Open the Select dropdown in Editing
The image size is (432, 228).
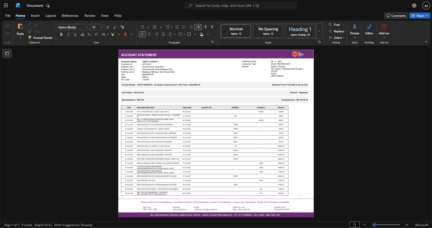[x=337, y=38]
